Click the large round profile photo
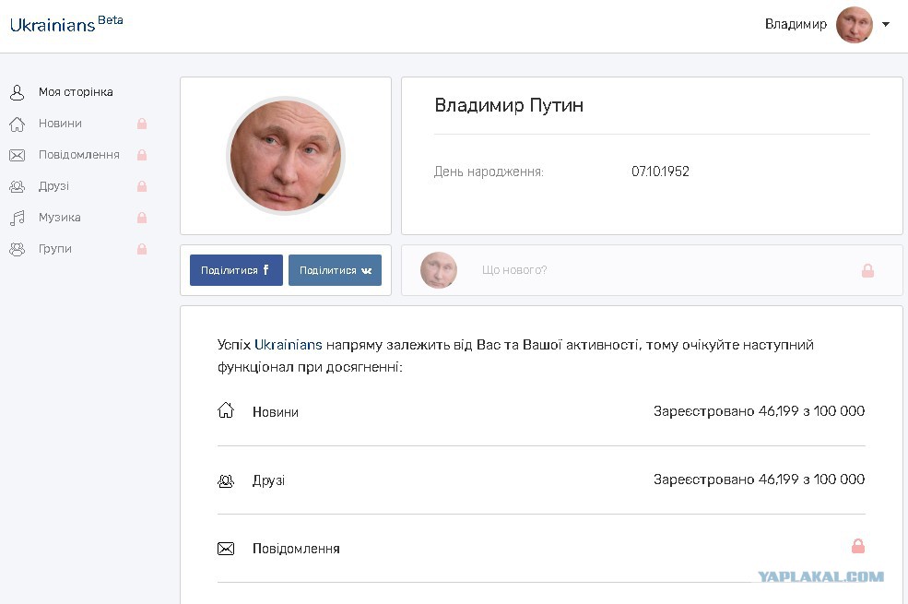This screenshot has height=604, width=908. tap(286, 156)
